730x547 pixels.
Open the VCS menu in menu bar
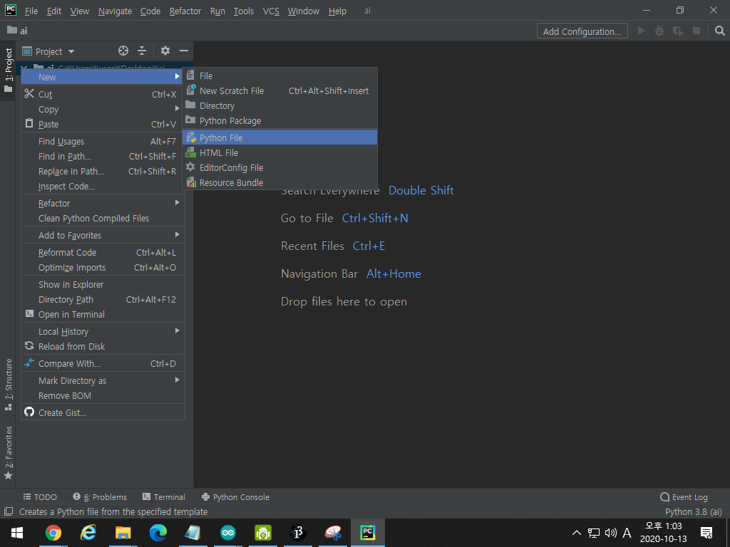pyautogui.click(x=271, y=11)
